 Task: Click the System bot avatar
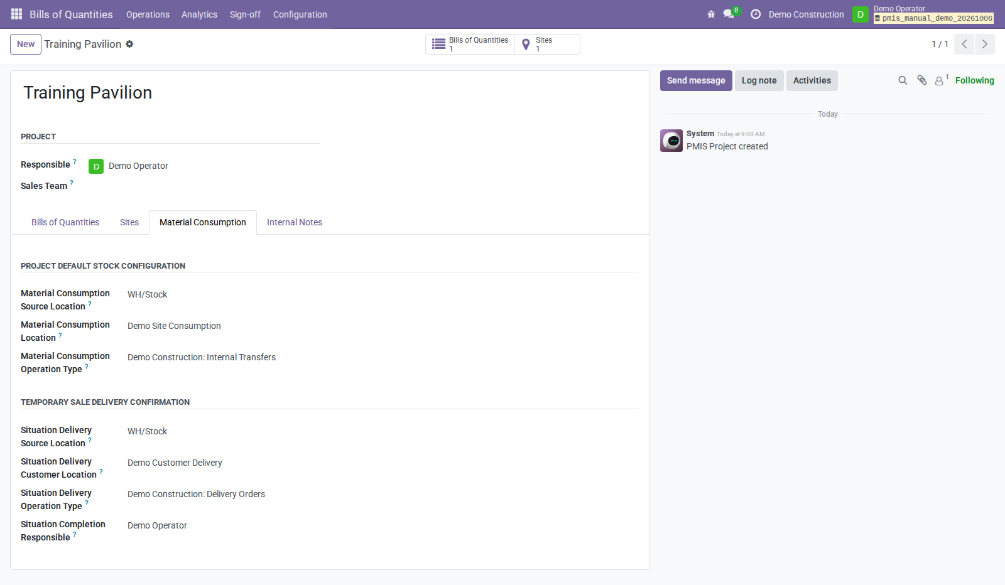(x=671, y=141)
